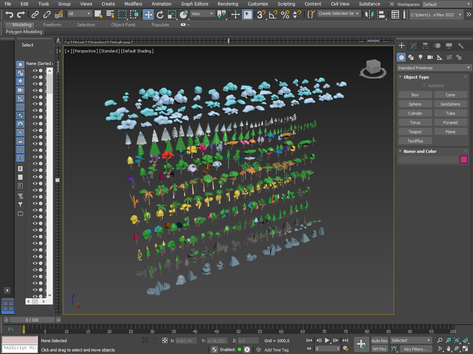Select the Cameras category icon
Screen dimensions: 473x354
430,57
